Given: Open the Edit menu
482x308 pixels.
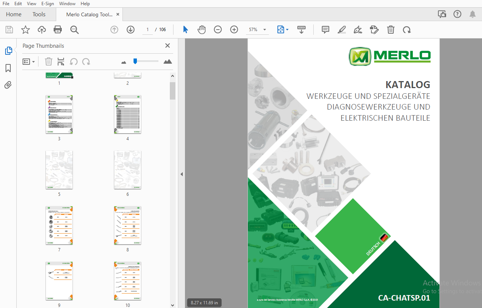Looking at the screenshot, I should pyautogui.click(x=18, y=3).
